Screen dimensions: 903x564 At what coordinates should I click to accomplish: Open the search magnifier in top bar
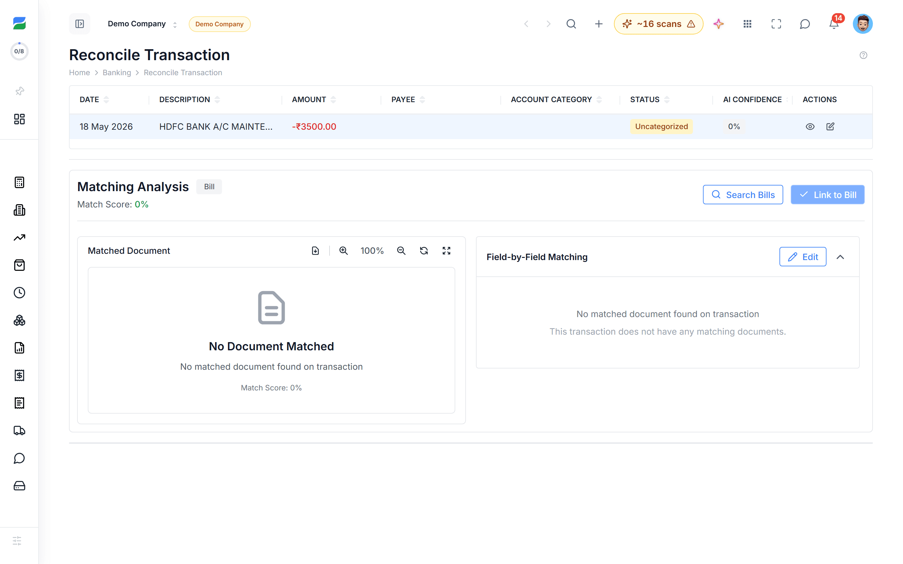click(571, 24)
